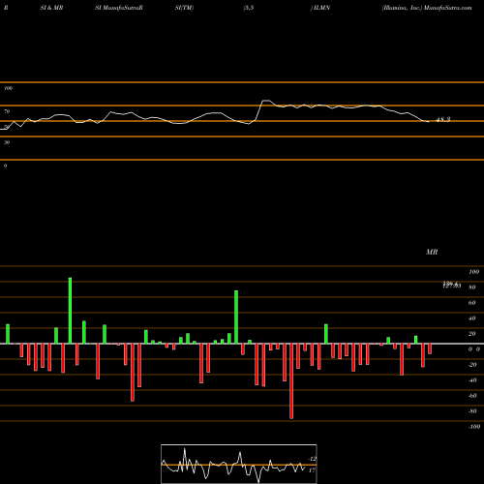Click the MR axis label 60
The image size is (484, 484).
coord(472,303)
